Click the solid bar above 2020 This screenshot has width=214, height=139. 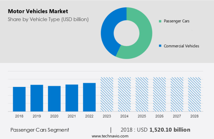54,99
